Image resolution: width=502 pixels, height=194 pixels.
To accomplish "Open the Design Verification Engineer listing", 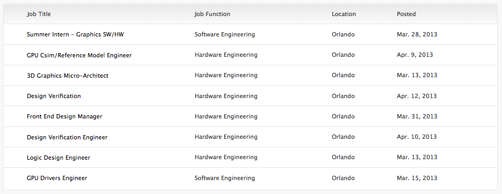I will click(x=67, y=137).
